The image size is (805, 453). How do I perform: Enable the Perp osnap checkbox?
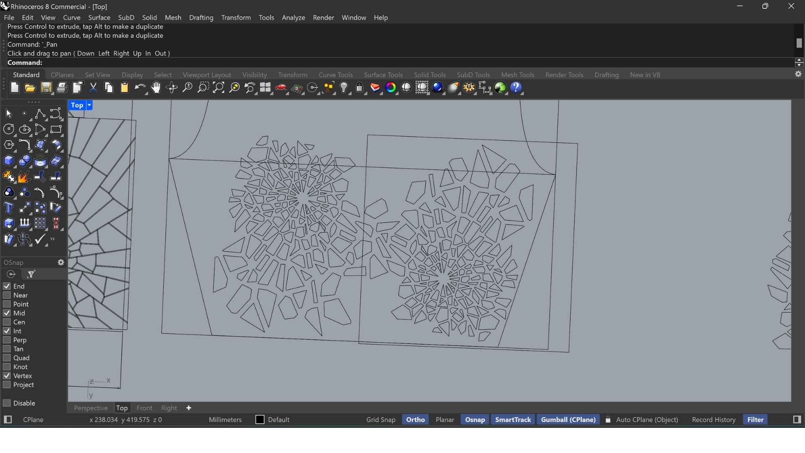[x=7, y=341]
